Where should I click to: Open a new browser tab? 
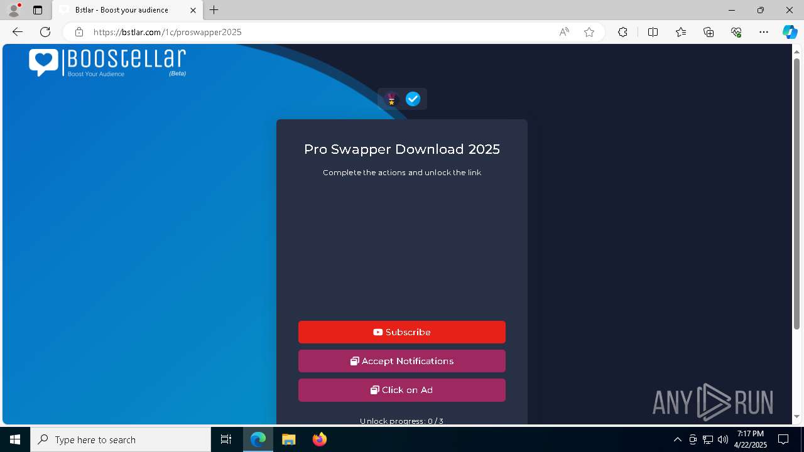click(214, 10)
